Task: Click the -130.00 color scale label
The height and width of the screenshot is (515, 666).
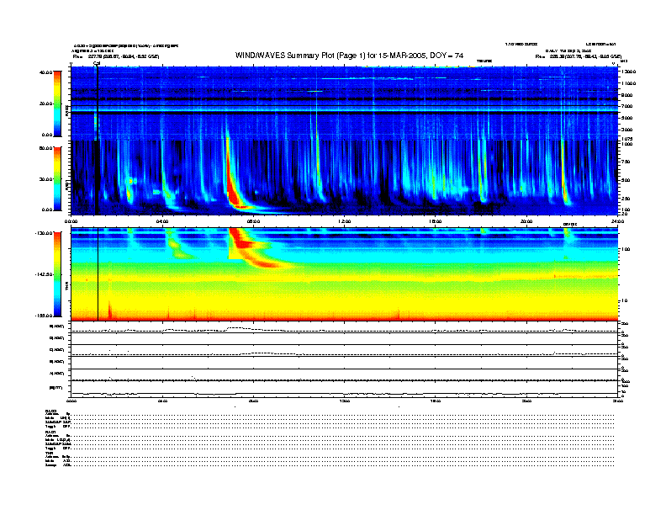Action: click(44, 233)
